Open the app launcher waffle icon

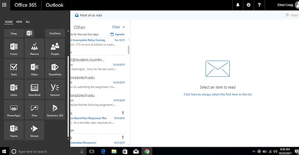(4, 5)
